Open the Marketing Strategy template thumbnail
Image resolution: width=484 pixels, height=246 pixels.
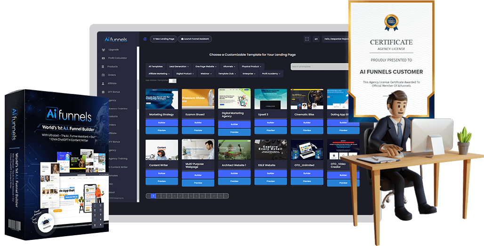pos(162,99)
